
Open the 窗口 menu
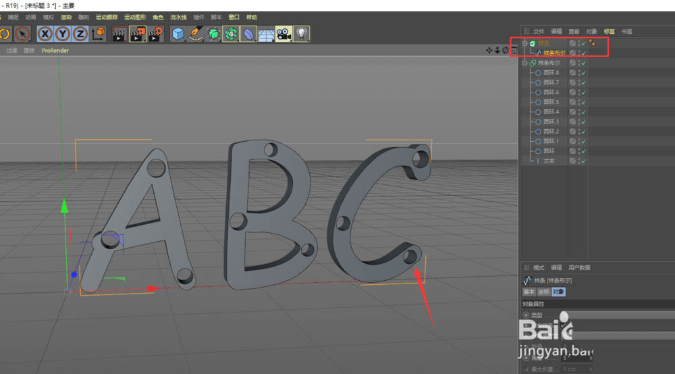(x=234, y=18)
